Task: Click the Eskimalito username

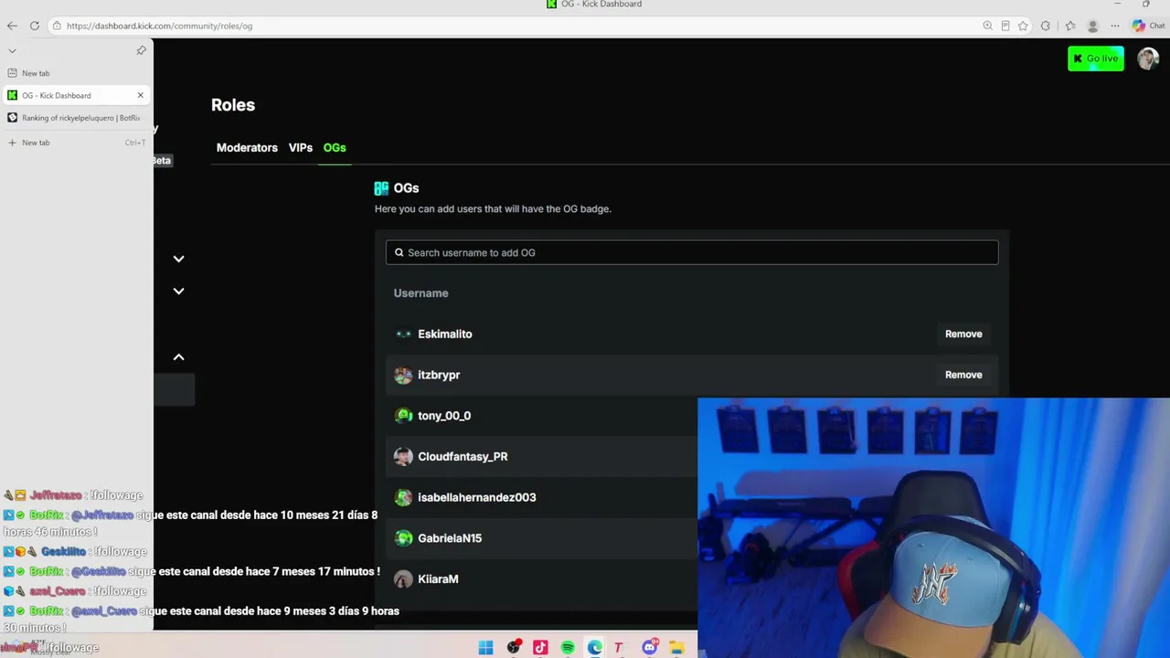Action: (x=445, y=334)
